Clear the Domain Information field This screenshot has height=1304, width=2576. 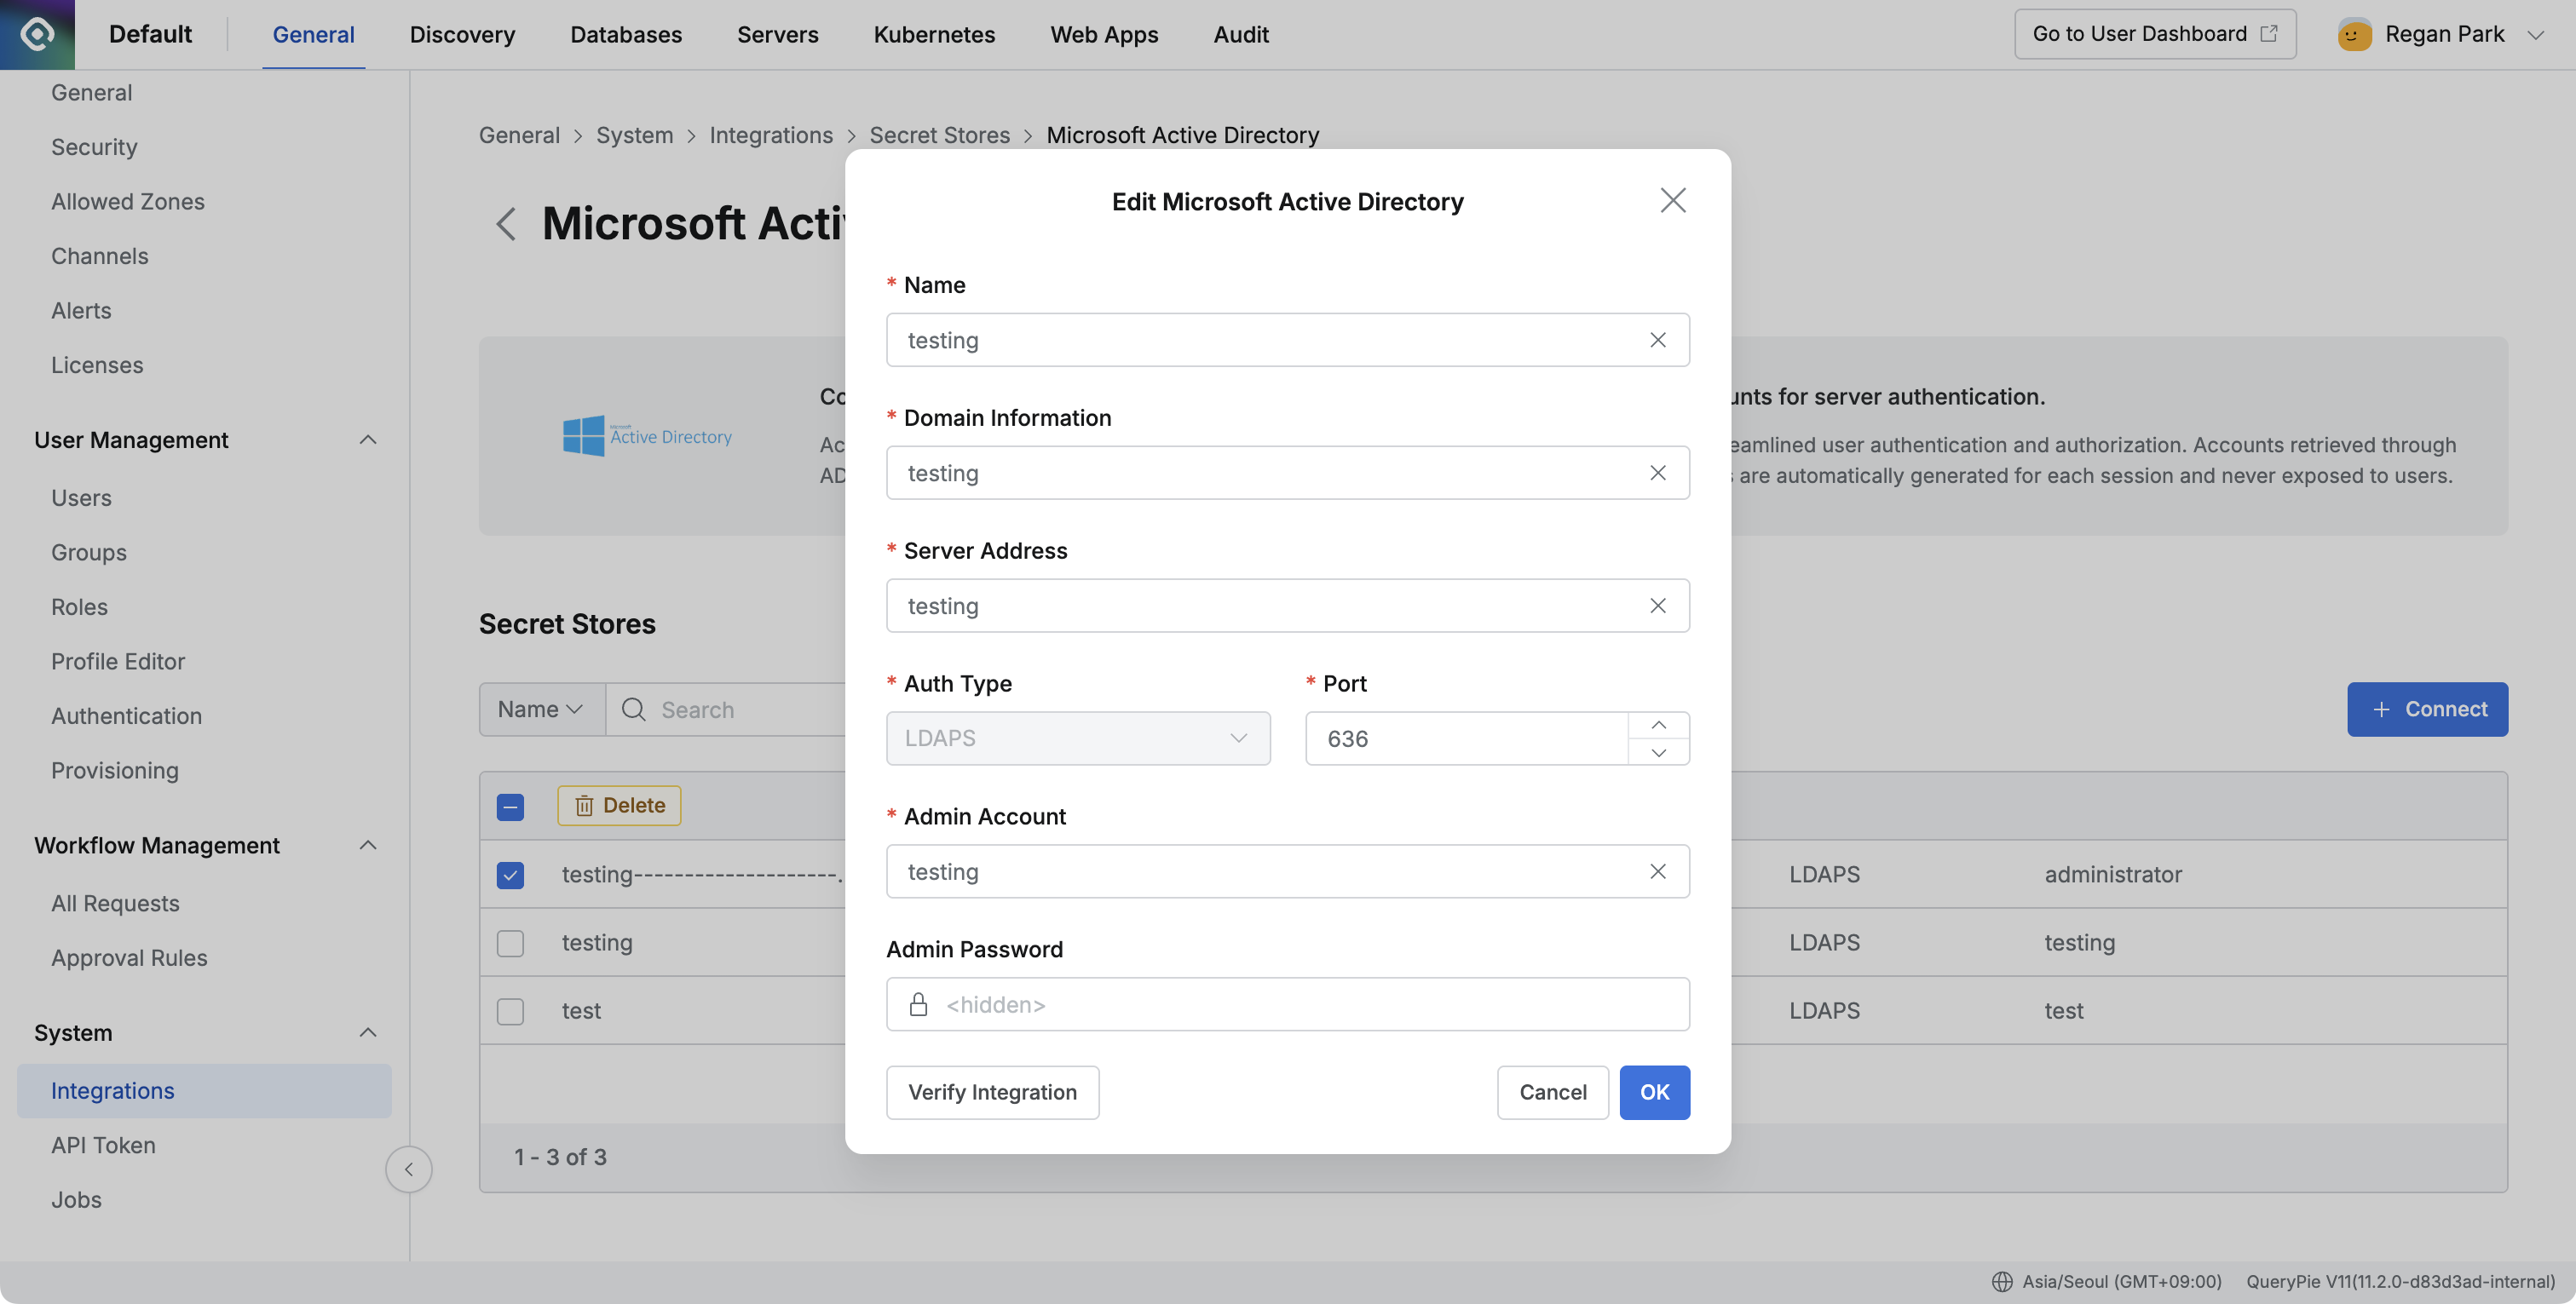(x=1657, y=473)
